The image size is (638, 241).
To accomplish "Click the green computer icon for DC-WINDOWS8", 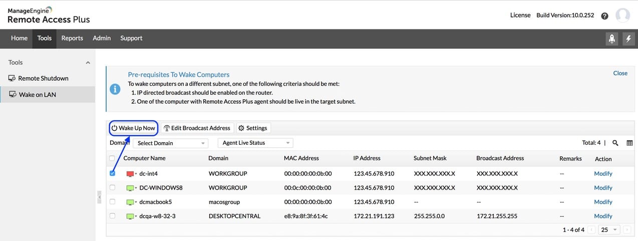I will point(130,188).
